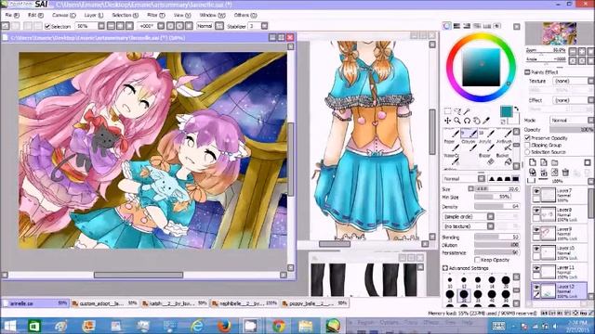Open the Effect dropdown in Paints Effect
The width and height of the screenshot is (595, 334).
pyautogui.click(x=572, y=100)
